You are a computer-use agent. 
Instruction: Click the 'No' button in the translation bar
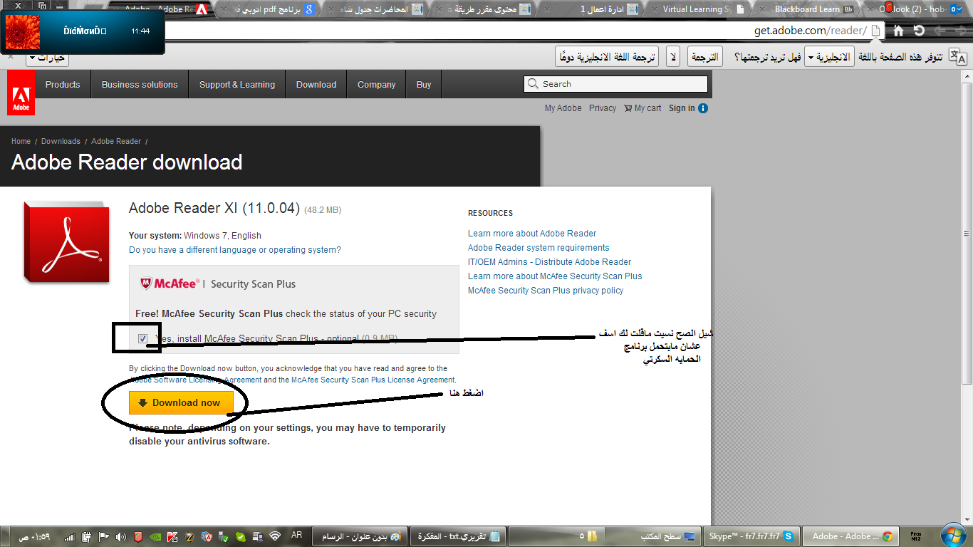[673, 57]
